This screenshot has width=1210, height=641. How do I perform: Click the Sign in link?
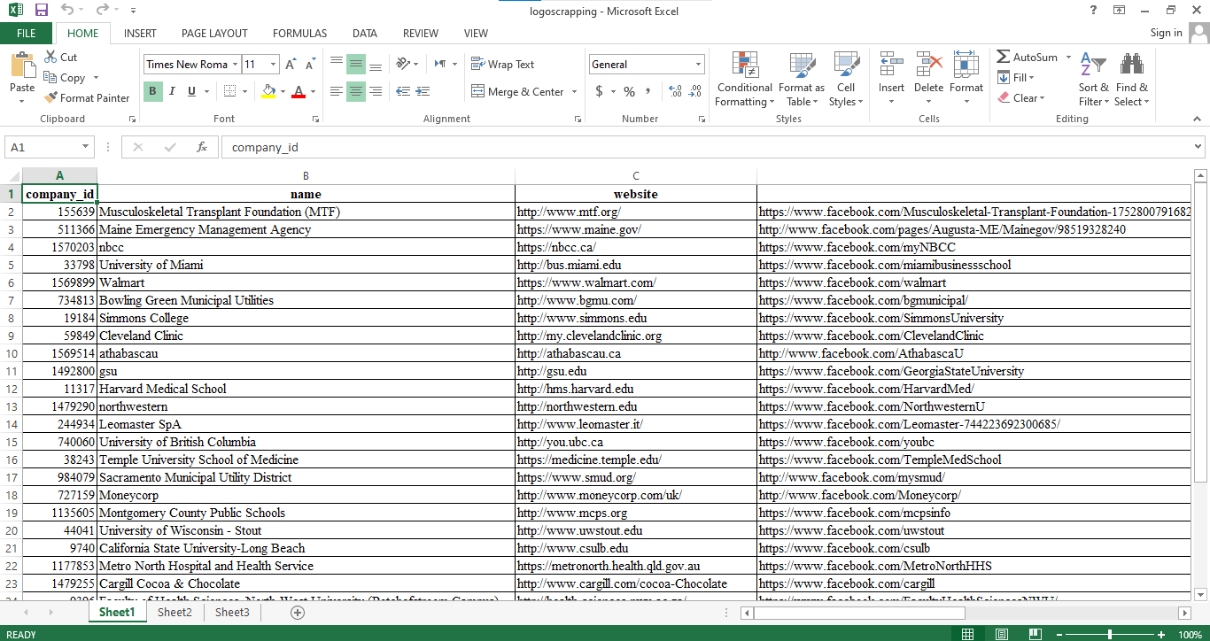1165,33
